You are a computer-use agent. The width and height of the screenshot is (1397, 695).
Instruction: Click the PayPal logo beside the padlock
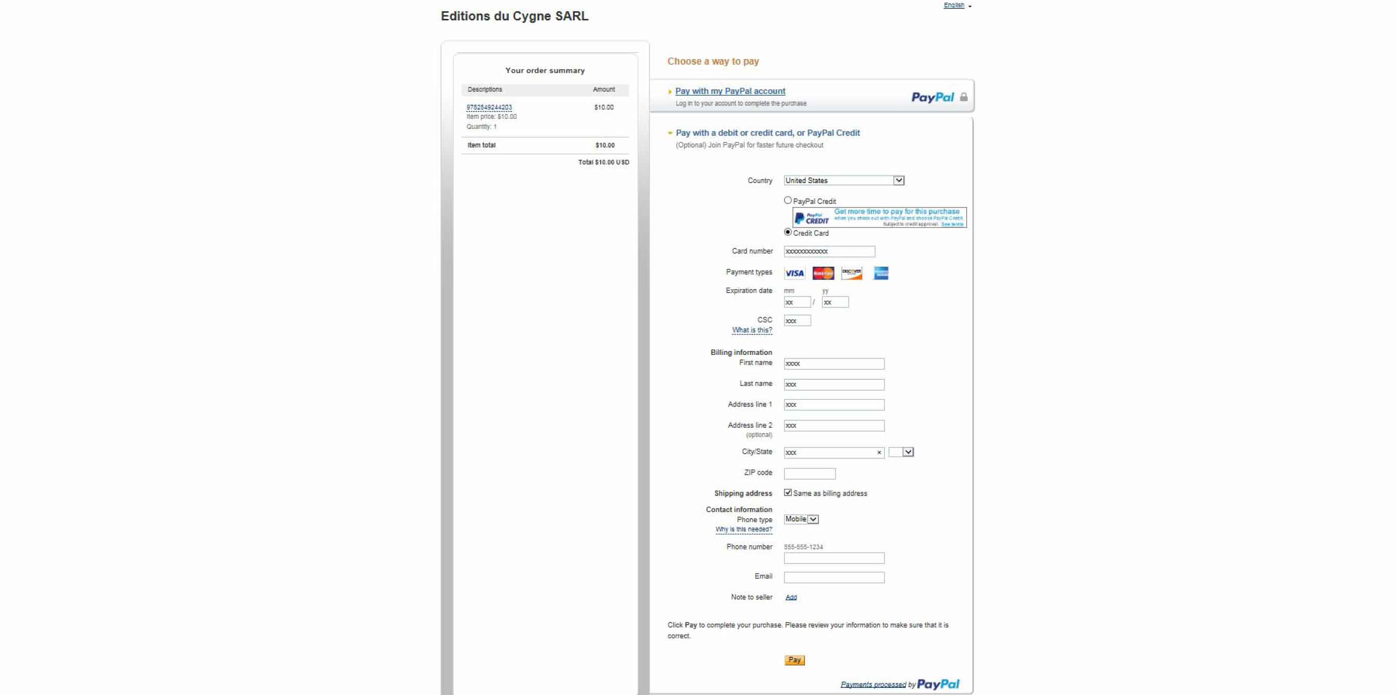pyautogui.click(x=932, y=97)
